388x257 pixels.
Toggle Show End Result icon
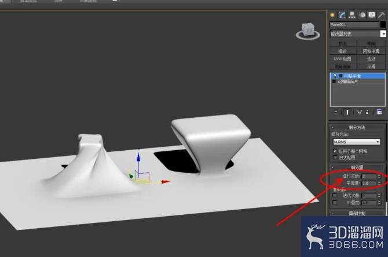[x=347, y=113]
